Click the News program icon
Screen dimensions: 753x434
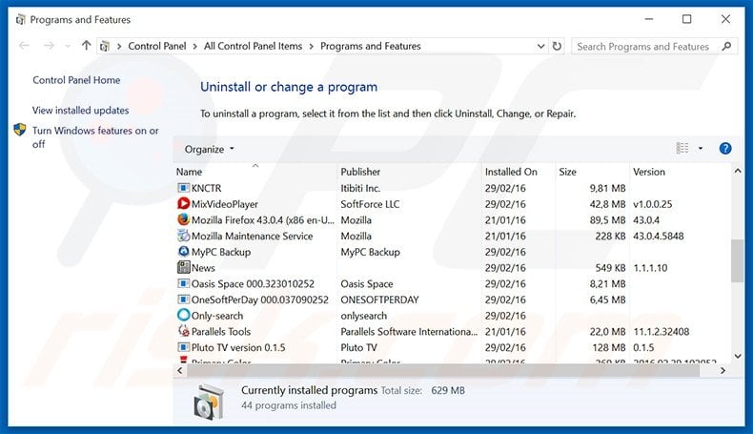coord(183,267)
